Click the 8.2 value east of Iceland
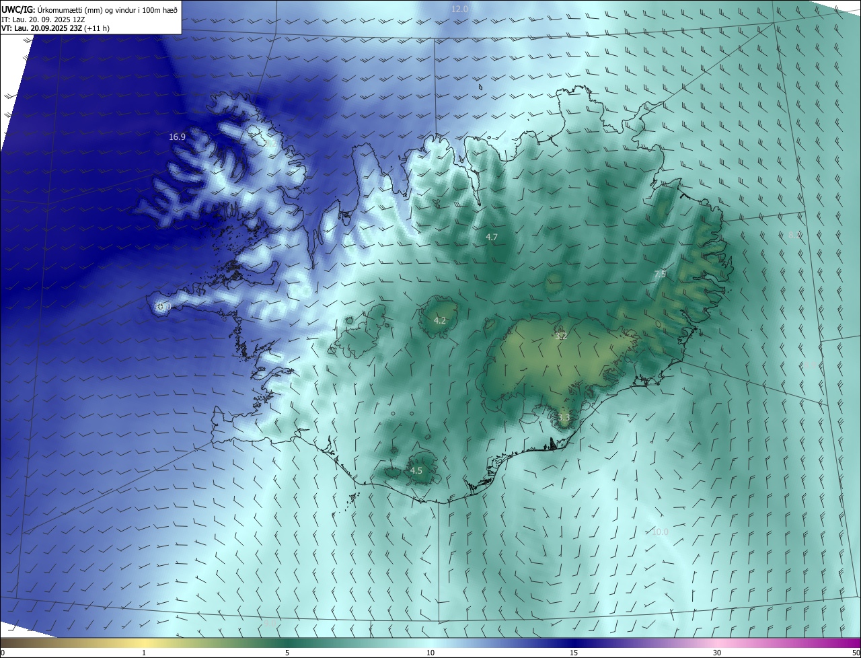Screen dimensions: 861x658 pyautogui.click(x=795, y=235)
